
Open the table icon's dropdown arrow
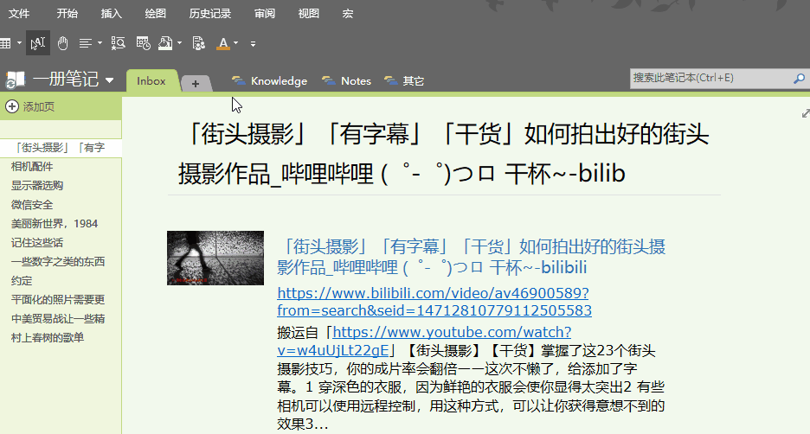point(19,43)
